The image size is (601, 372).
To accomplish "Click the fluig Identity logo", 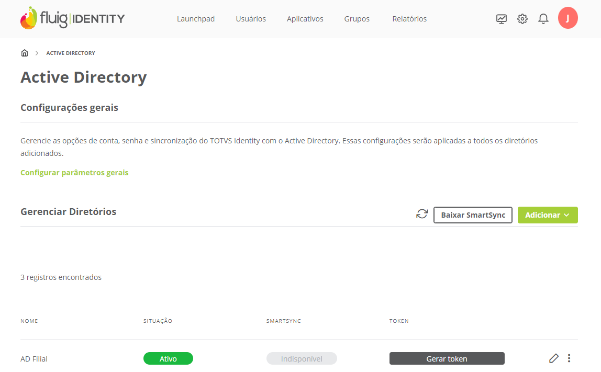I will [x=72, y=18].
